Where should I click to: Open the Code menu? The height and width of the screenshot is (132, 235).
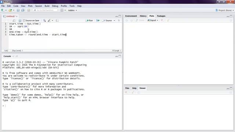(x=16, y=6)
